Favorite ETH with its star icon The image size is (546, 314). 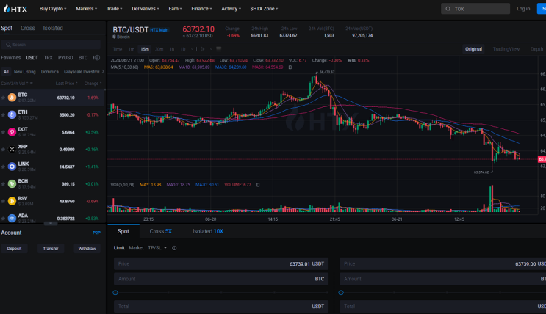(3, 114)
